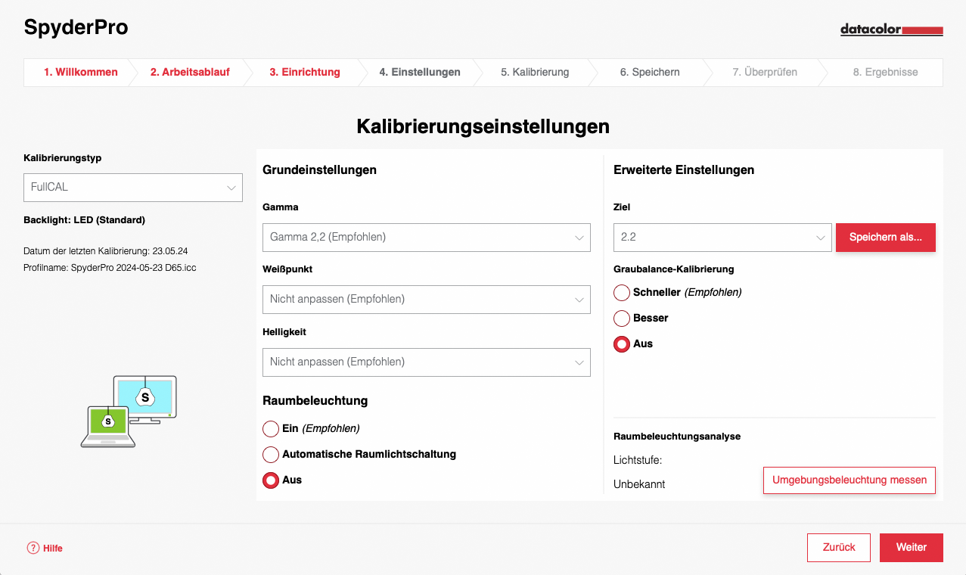Screen dimensions: 966x575
Task: Select Raumbeleuchtung Aus radio button
Action: [271, 480]
